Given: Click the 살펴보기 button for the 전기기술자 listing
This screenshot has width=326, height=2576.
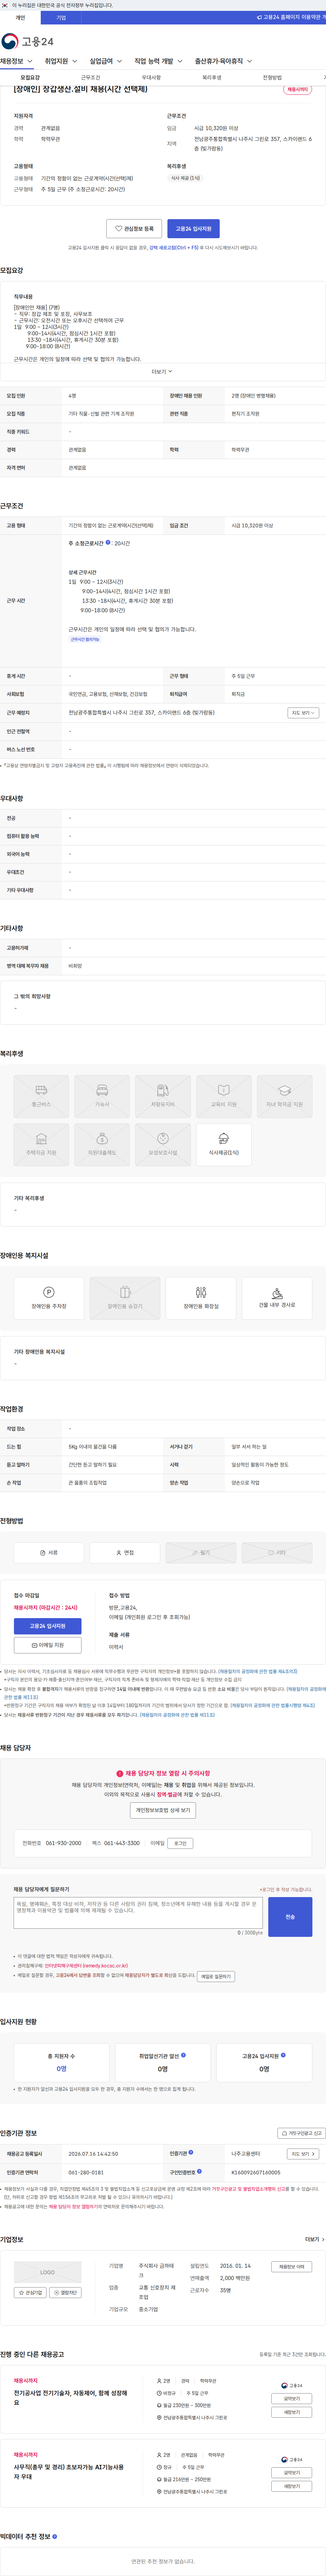Looking at the screenshot, I should (x=292, y=2398).
